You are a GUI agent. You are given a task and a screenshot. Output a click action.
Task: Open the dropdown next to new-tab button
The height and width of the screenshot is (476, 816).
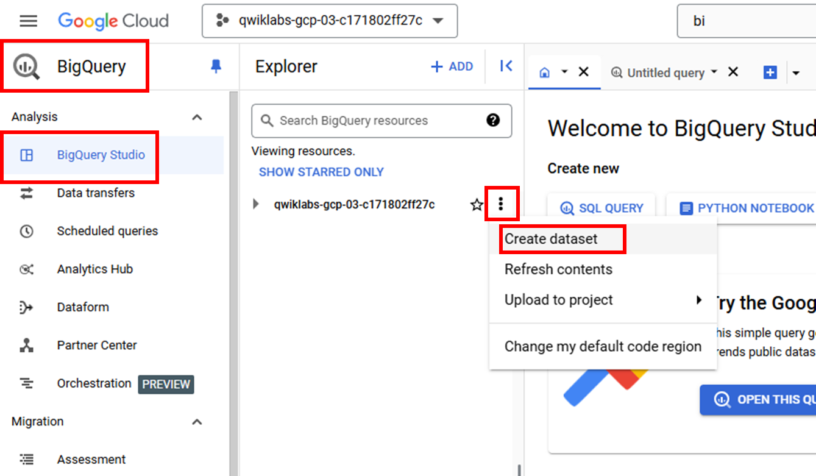[x=796, y=73]
